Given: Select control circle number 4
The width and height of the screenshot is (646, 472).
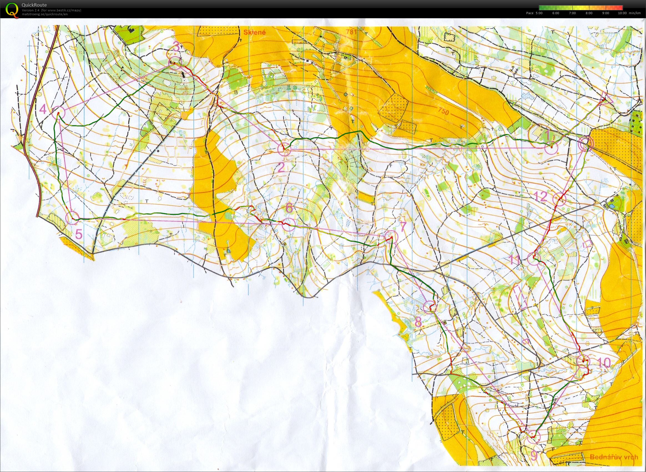Looking at the screenshot, I should [x=59, y=112].
